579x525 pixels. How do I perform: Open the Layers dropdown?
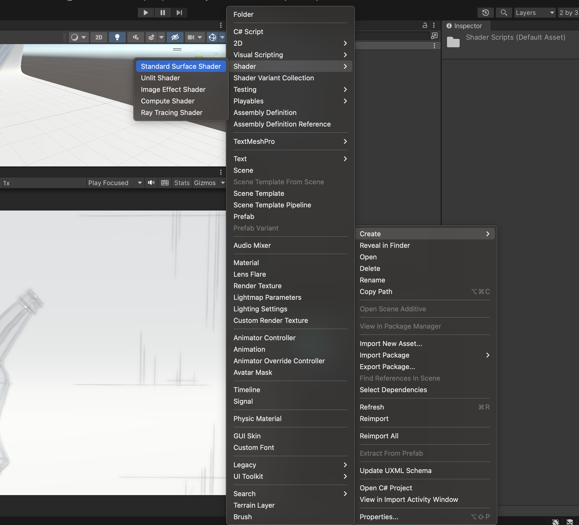(x=535, y=13)
